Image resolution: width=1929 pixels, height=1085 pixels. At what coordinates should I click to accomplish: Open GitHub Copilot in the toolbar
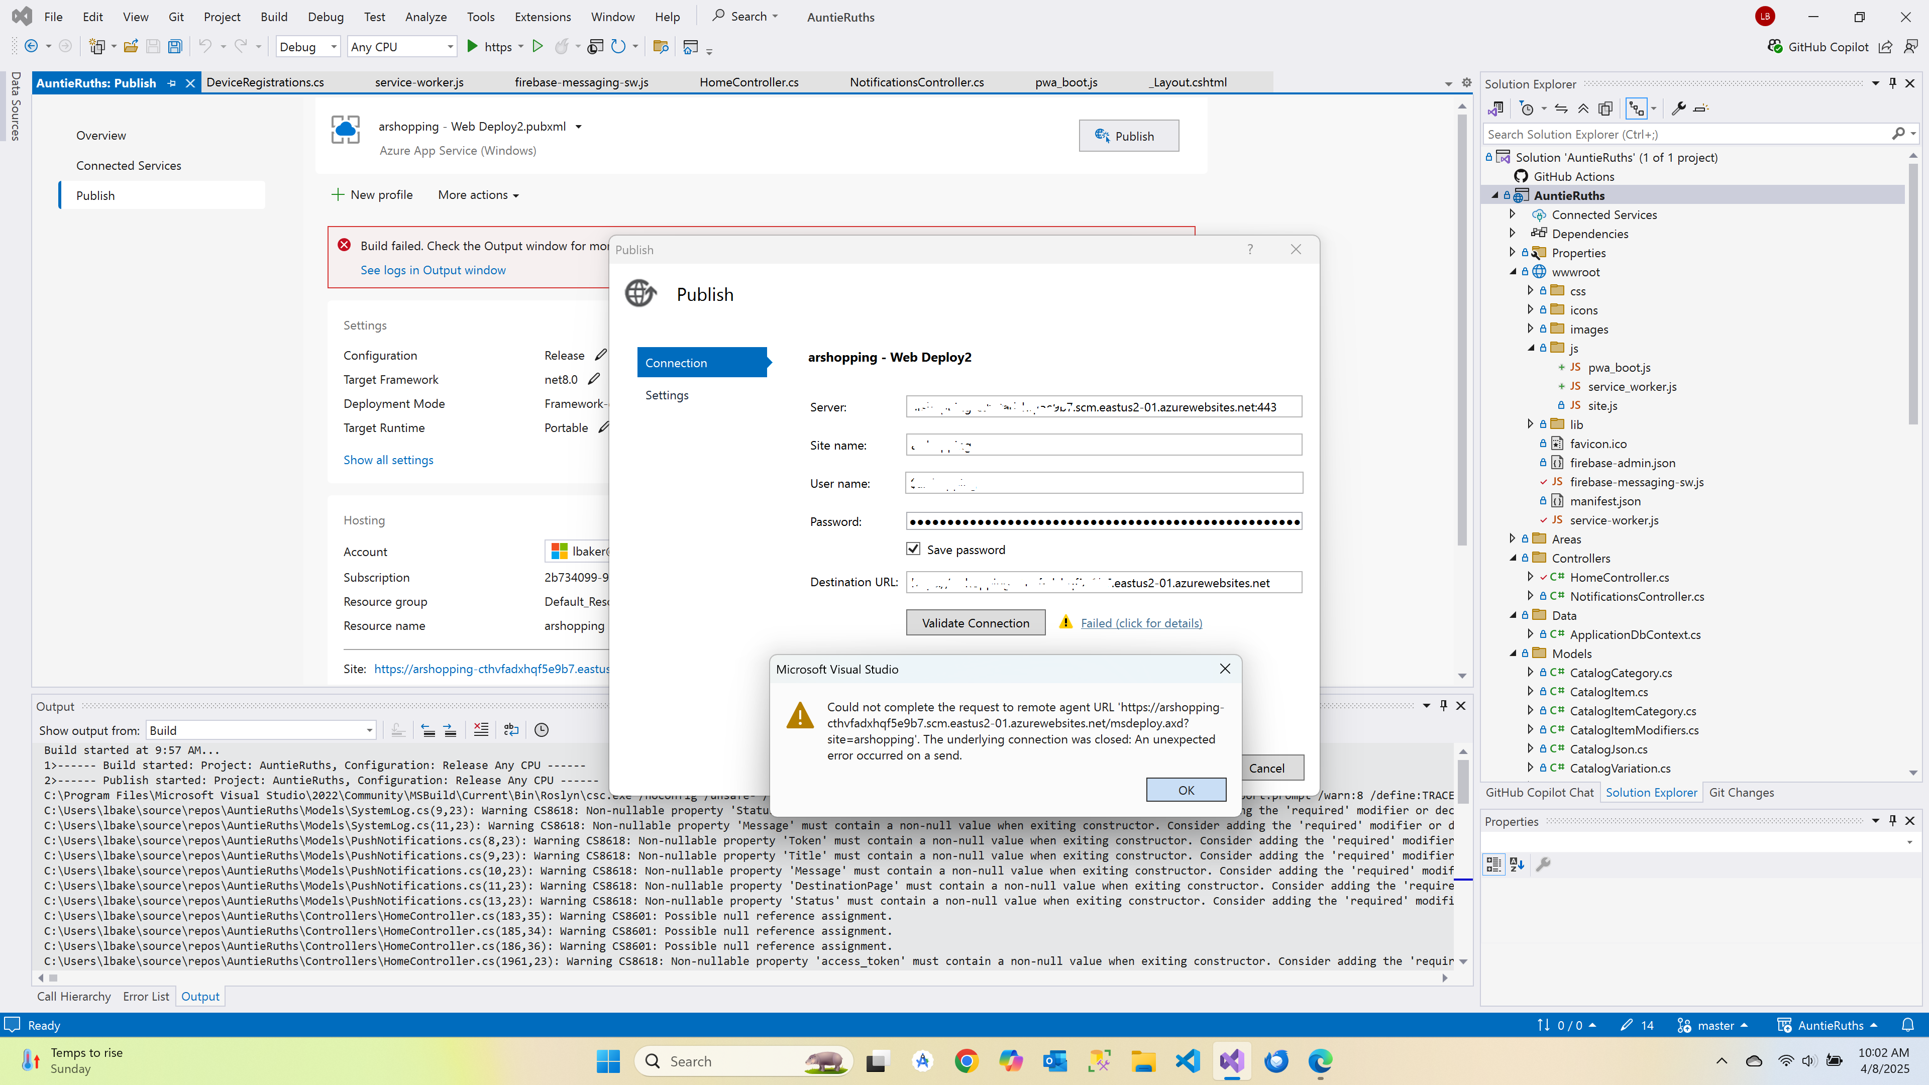click(x=1819, y=46)
